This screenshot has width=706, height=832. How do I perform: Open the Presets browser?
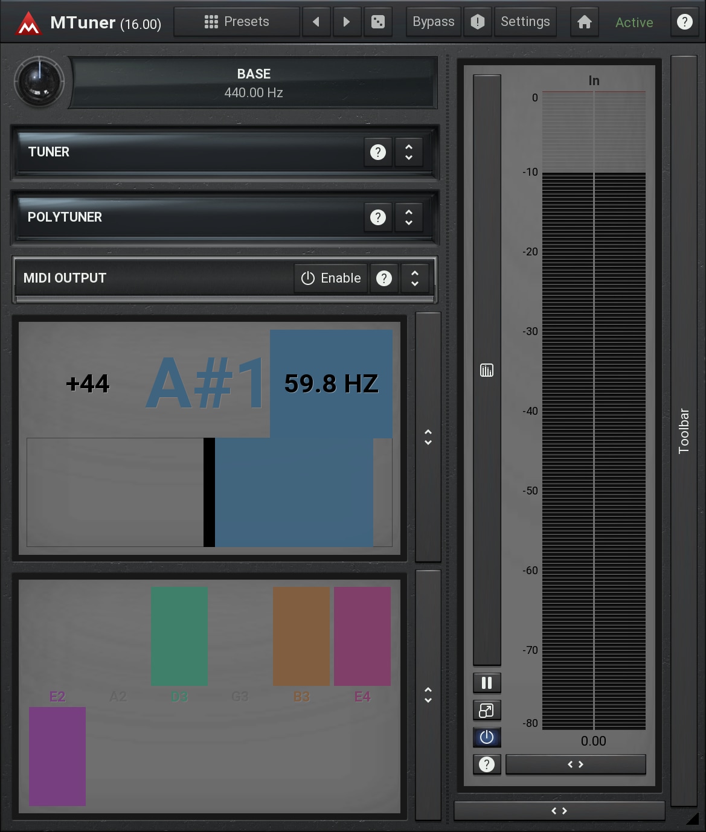[x=237, y=22]
